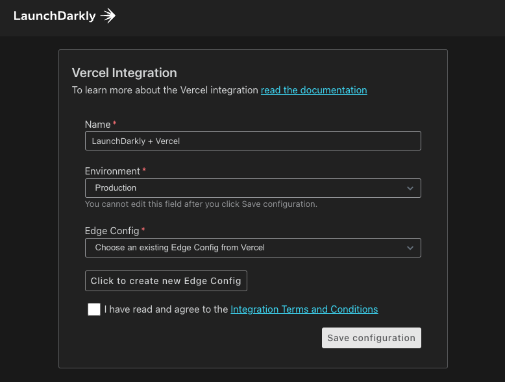Open the Choose an existing Edge Config dropdown

[x=252, y=248]
